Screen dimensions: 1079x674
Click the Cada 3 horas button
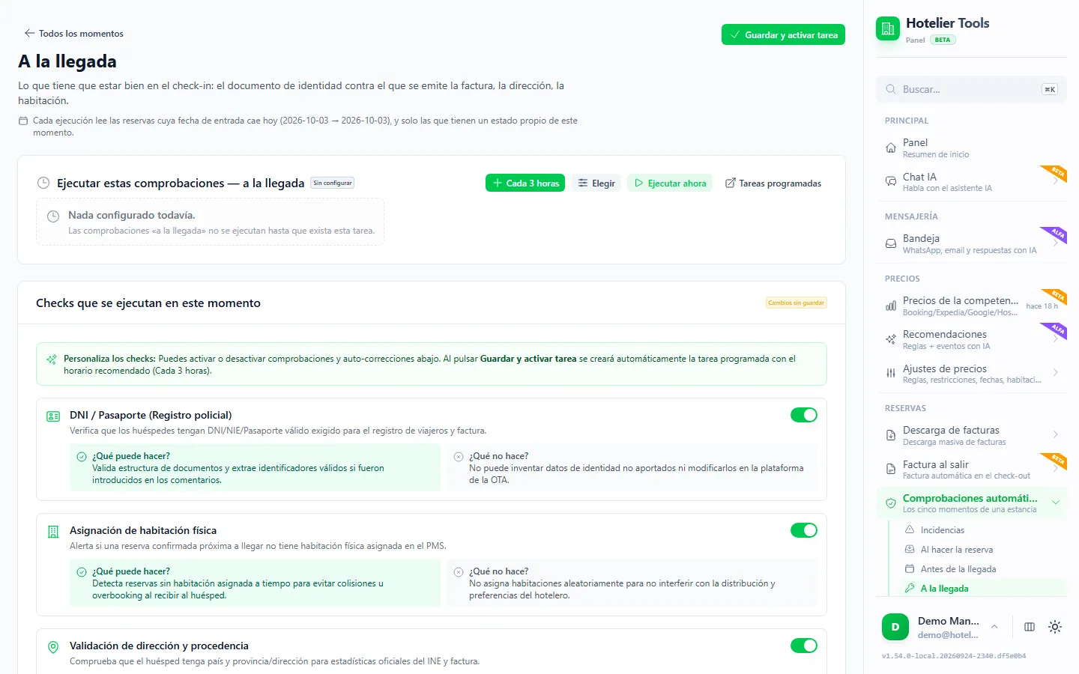(x=525, y=183)
